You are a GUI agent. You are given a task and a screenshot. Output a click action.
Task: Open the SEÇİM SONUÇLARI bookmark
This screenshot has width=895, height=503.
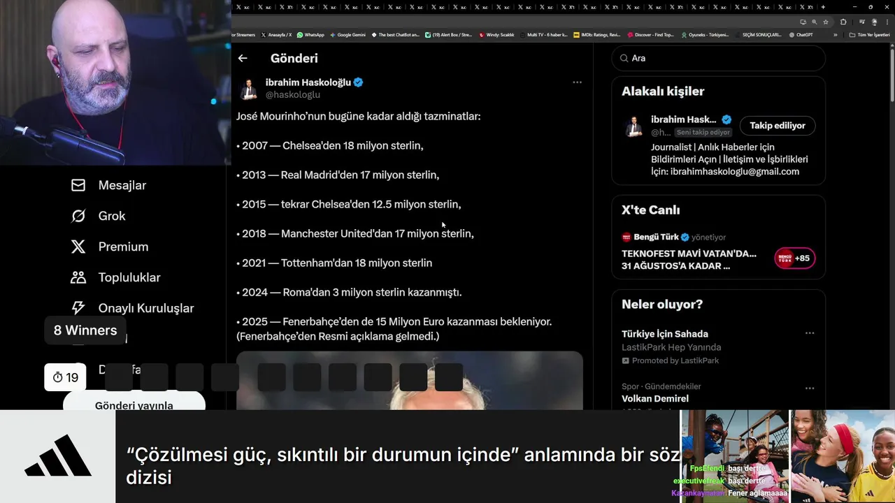pyautogui.click(x=758, y=35)
